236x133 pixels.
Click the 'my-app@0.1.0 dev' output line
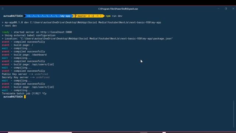pyautogui.click(x=81, y=23)
